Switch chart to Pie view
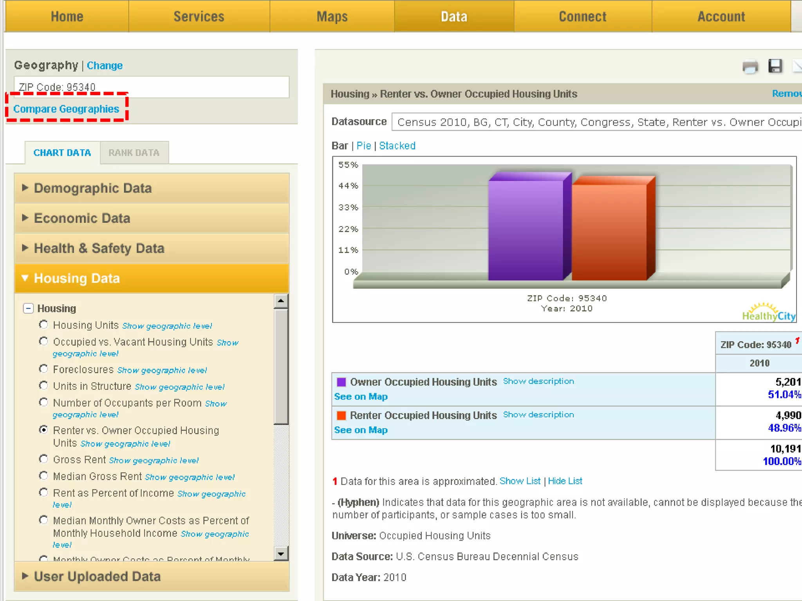 pos(363,146)
